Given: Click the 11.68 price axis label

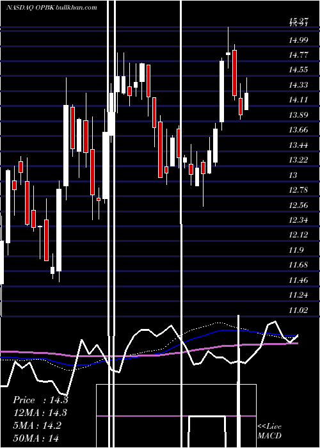Looking at the screenshot, I should point(298,265).
